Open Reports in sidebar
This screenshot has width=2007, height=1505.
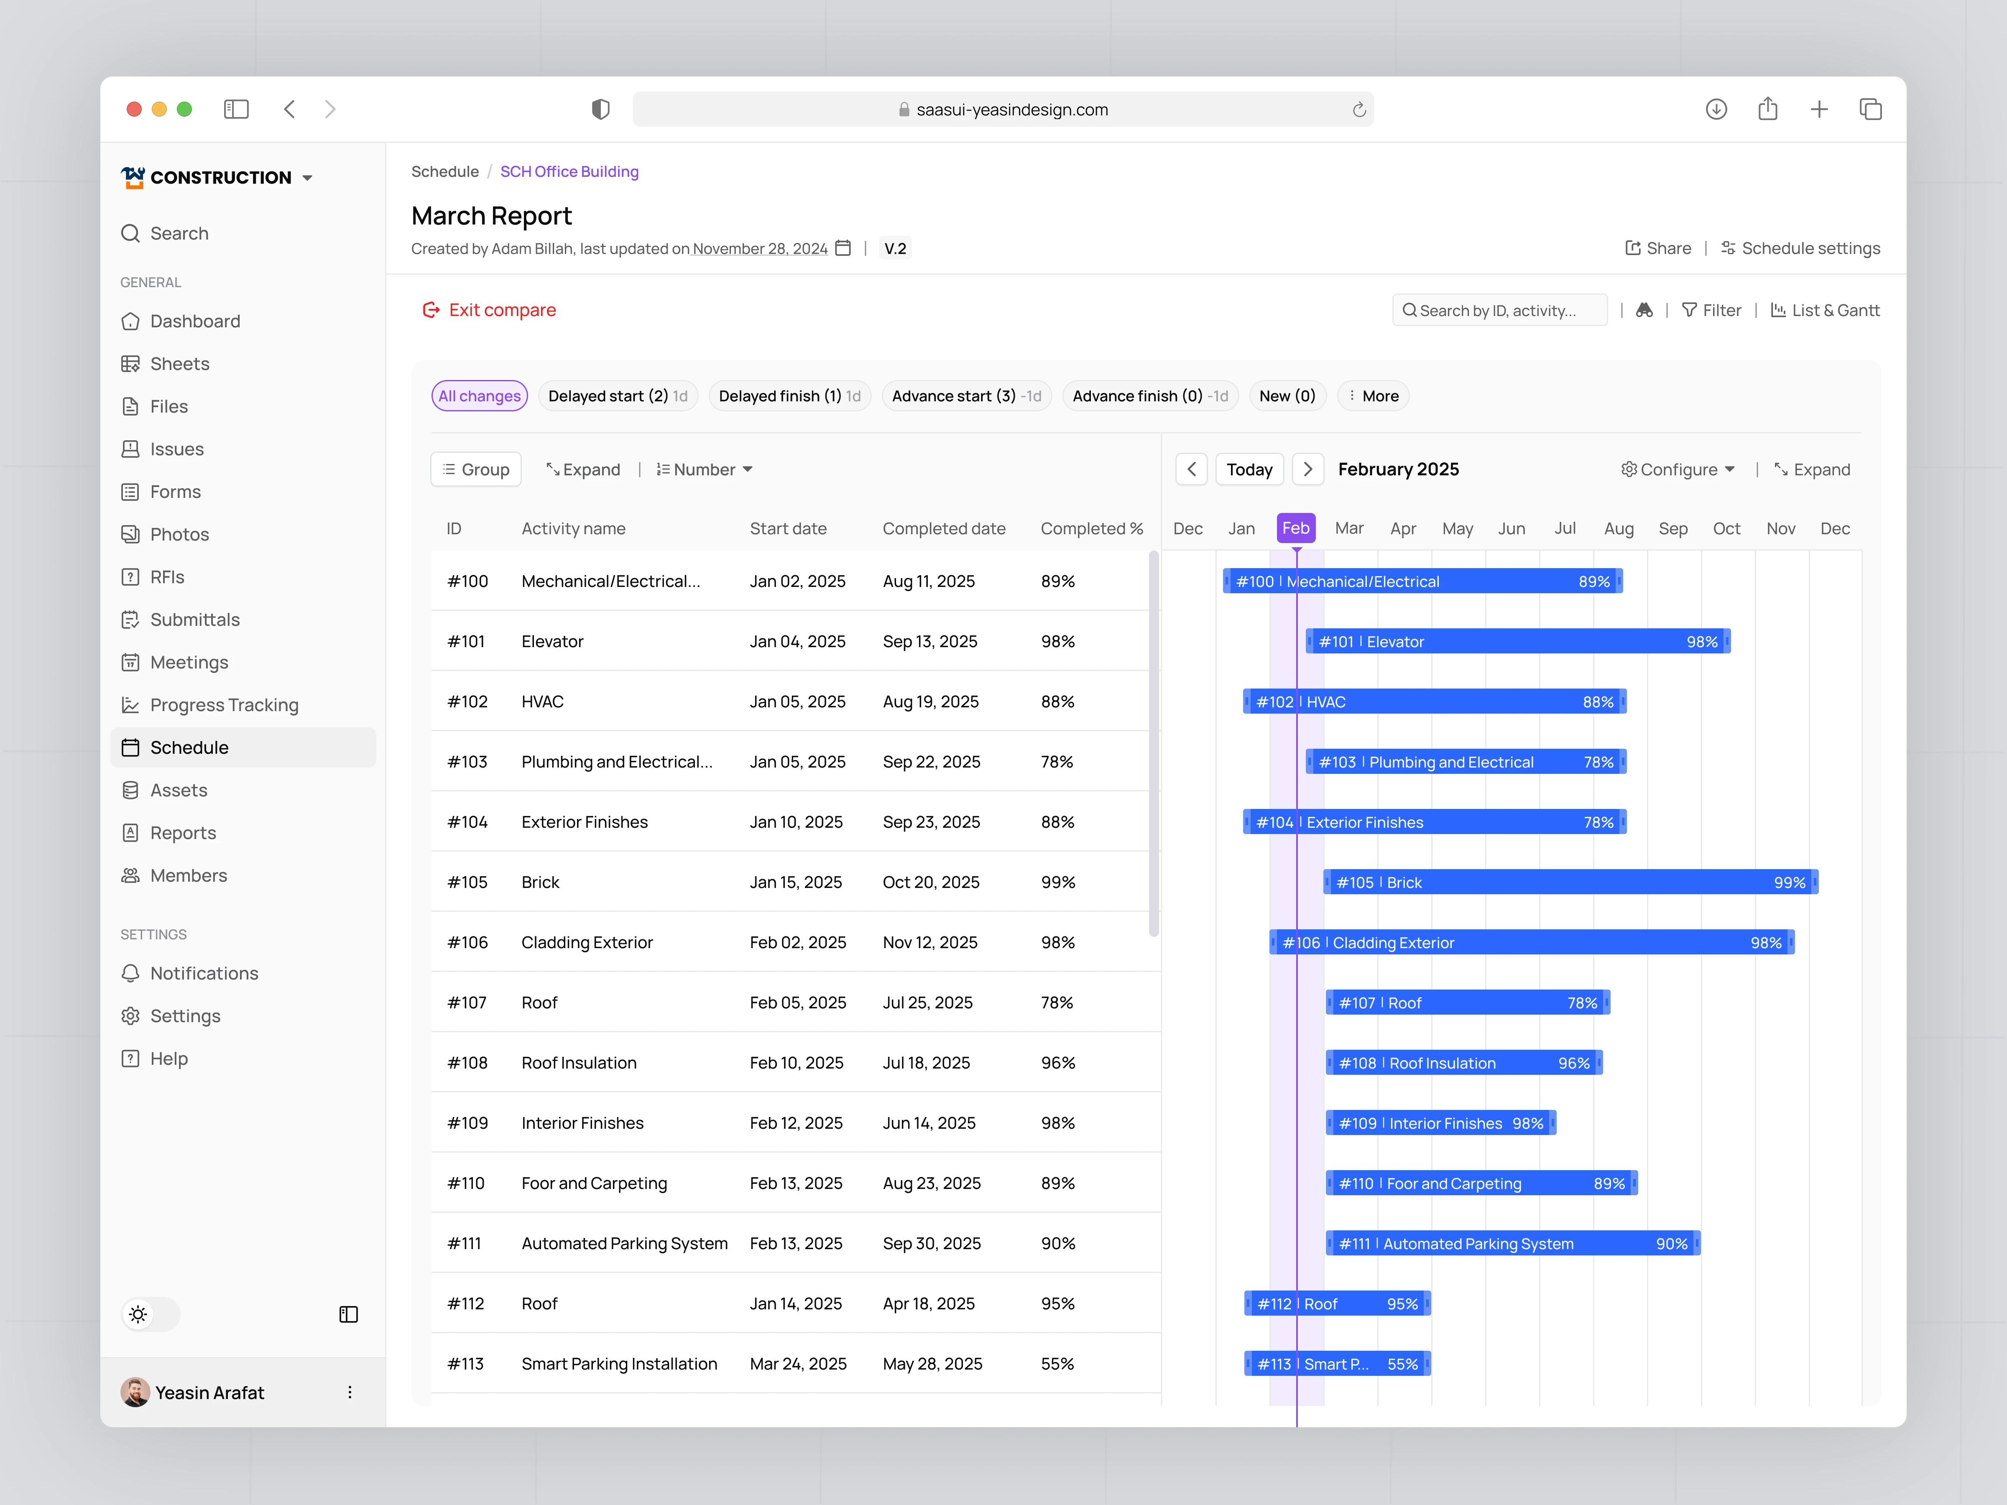243,833
